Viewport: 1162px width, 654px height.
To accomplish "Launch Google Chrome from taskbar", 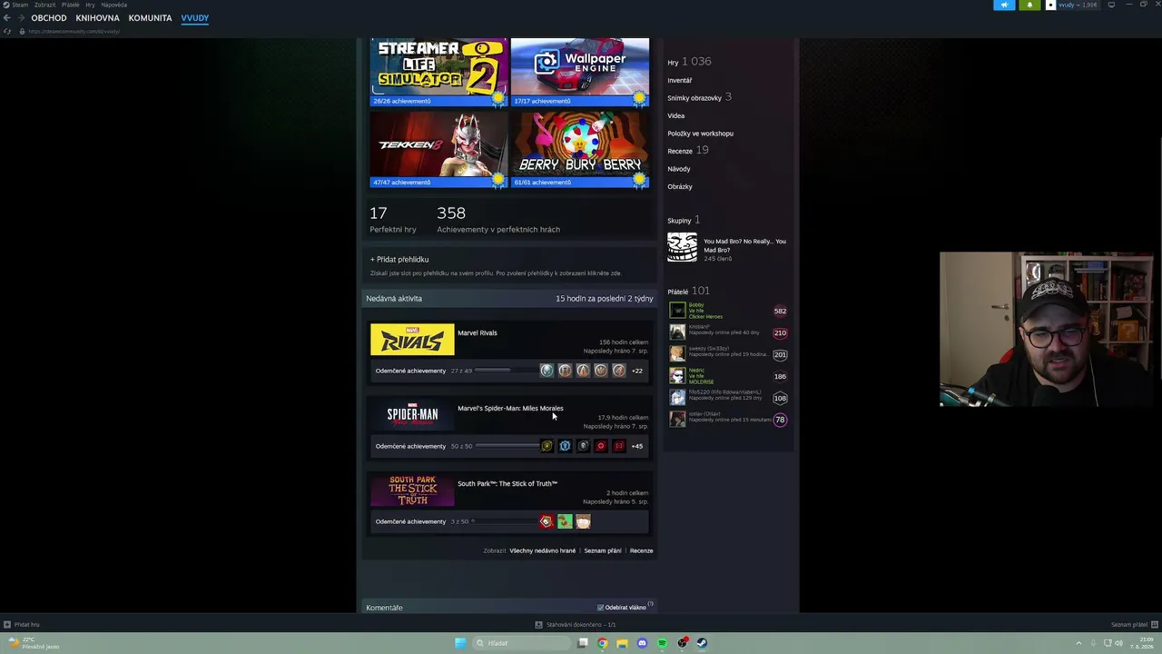I will [602, 643].
